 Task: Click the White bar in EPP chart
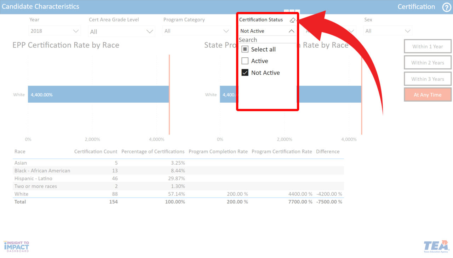[98, 94]
